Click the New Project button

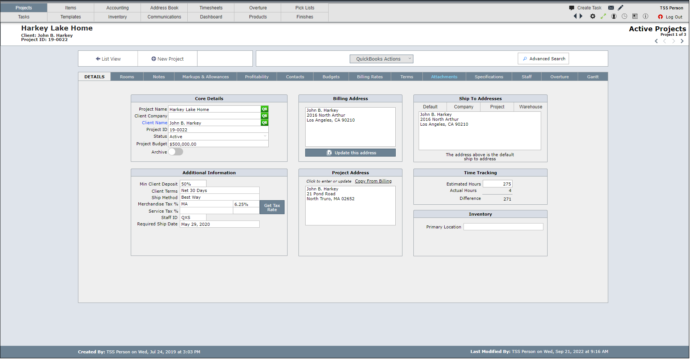[167, 59]
